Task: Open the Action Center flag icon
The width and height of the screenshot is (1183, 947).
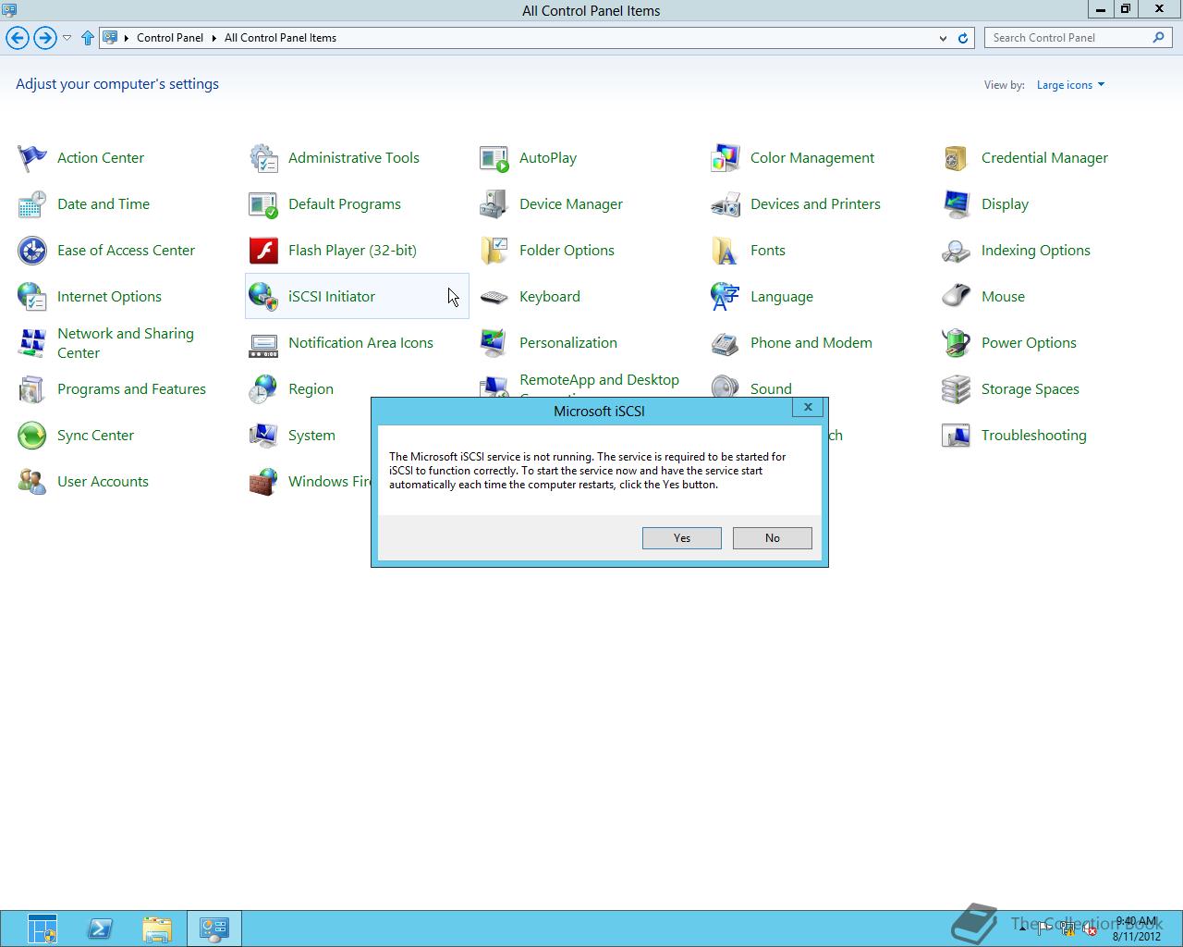Action: [x=32, y=158]
